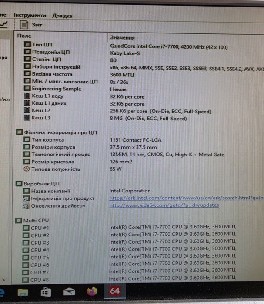Image resolution: width=264 pixels, height=304 pixels.
Task: Select the CPU #6 row
Action: [129, 264]
